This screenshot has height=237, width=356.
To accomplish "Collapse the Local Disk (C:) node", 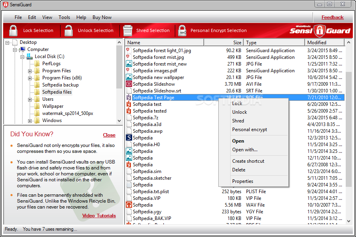I will coord(22,57).
